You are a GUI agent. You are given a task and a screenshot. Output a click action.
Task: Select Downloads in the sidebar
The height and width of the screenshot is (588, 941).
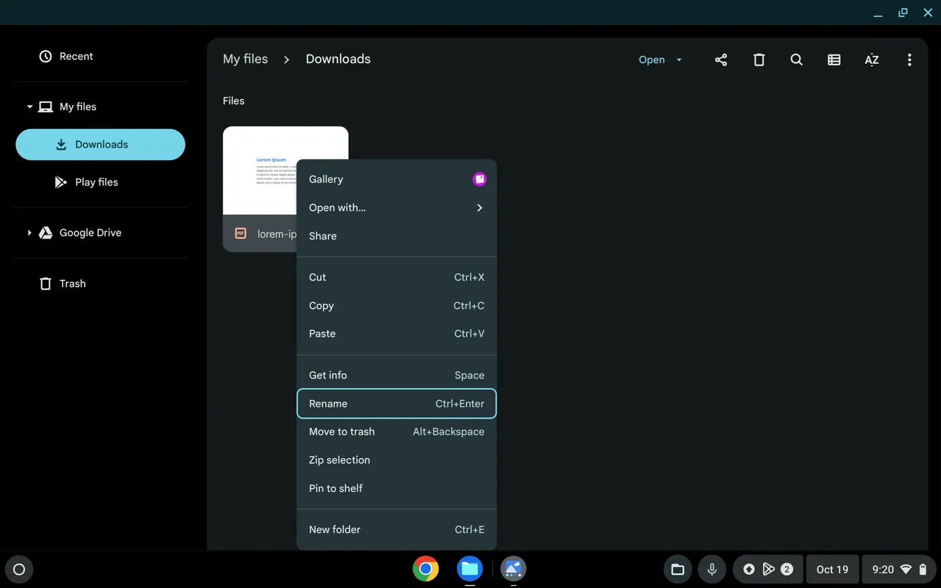tap(100, 144)
